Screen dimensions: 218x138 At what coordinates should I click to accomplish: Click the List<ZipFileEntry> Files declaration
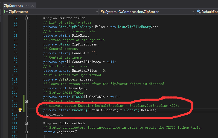tap(101, 27)
